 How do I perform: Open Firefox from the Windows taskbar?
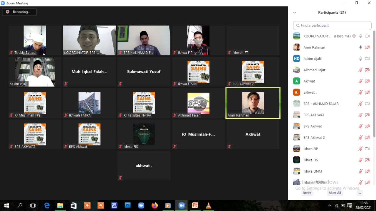pos(155,205)
